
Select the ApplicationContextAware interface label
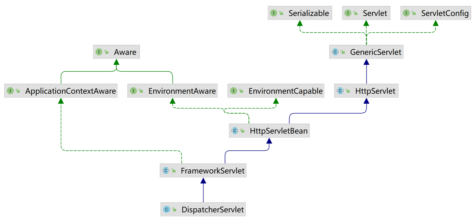(71, 91)
